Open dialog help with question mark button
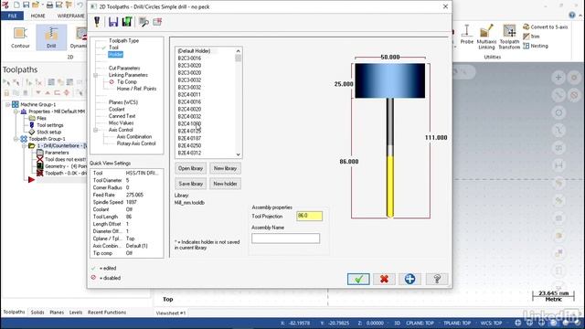The width and height of the screenshot is (585, 329). 437,279
